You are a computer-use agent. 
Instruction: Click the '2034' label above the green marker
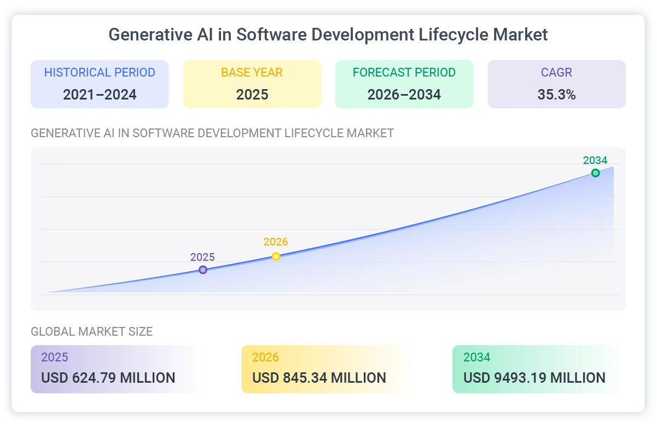coord(596,160)
